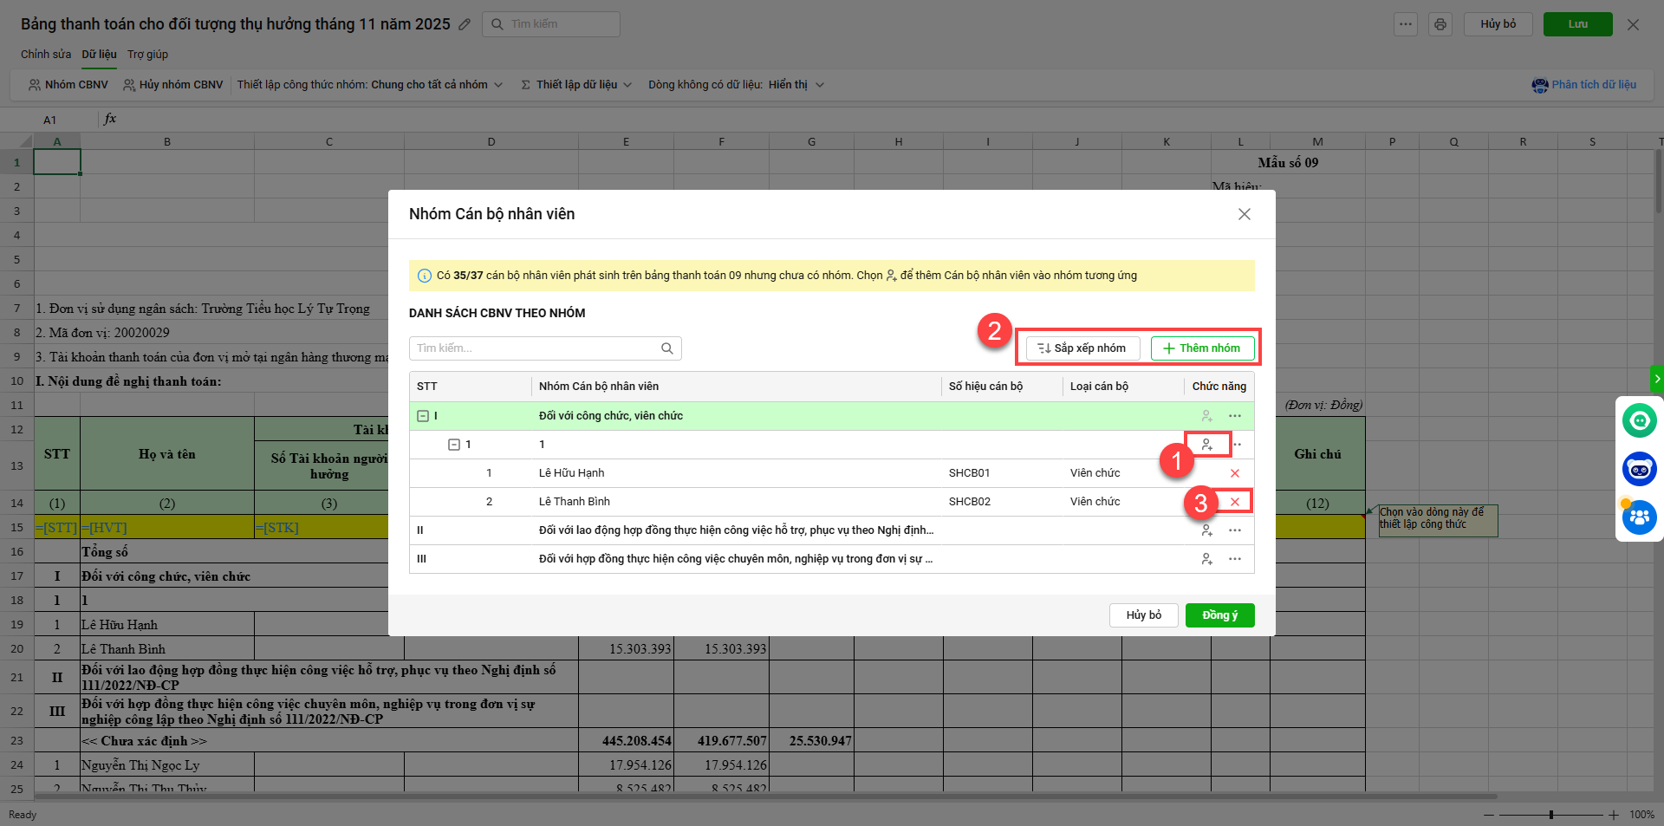Image resolution: width=1664 pixels, height=826 pixels.
Task: Add staff to group III row
Action: tap(1206, 559)
